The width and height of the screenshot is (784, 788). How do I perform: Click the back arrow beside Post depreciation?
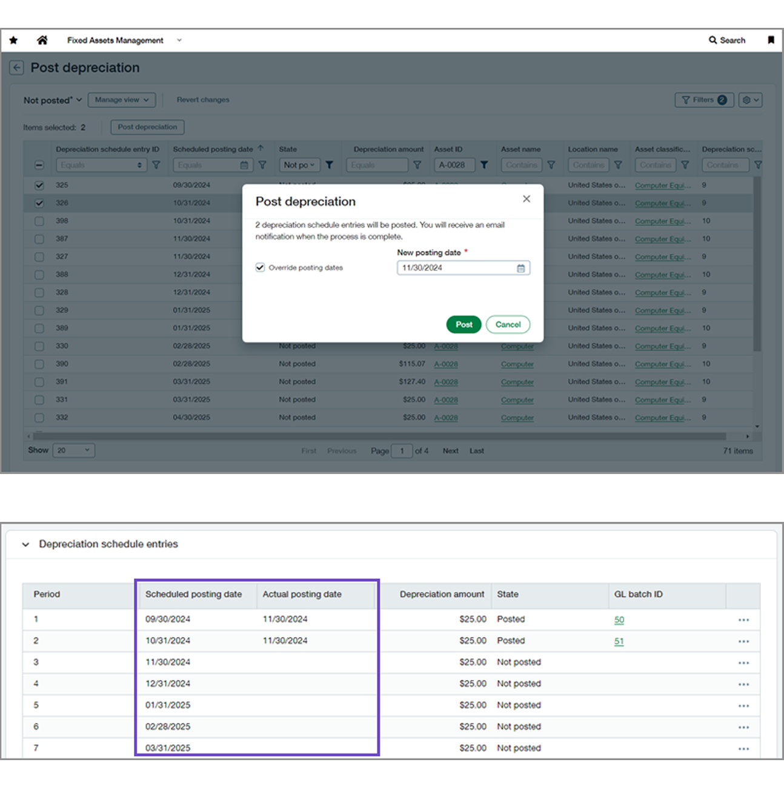point(16,68)
